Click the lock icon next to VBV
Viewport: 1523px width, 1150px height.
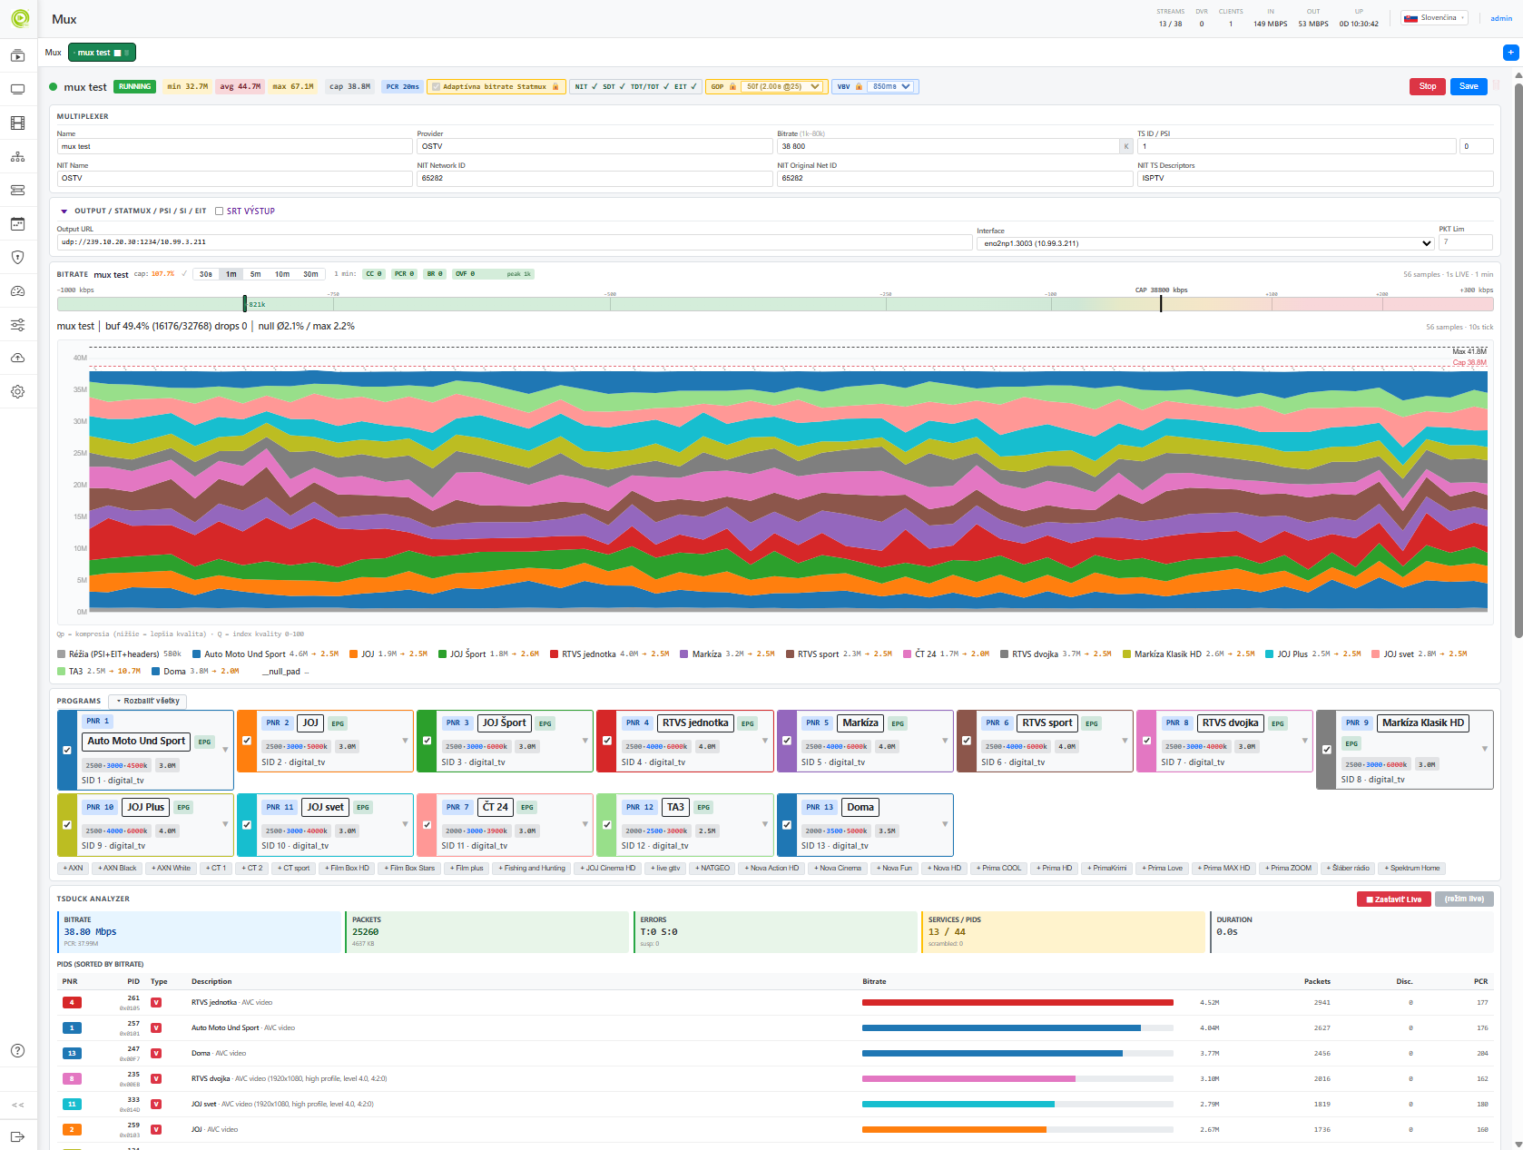tap(859, 87)
